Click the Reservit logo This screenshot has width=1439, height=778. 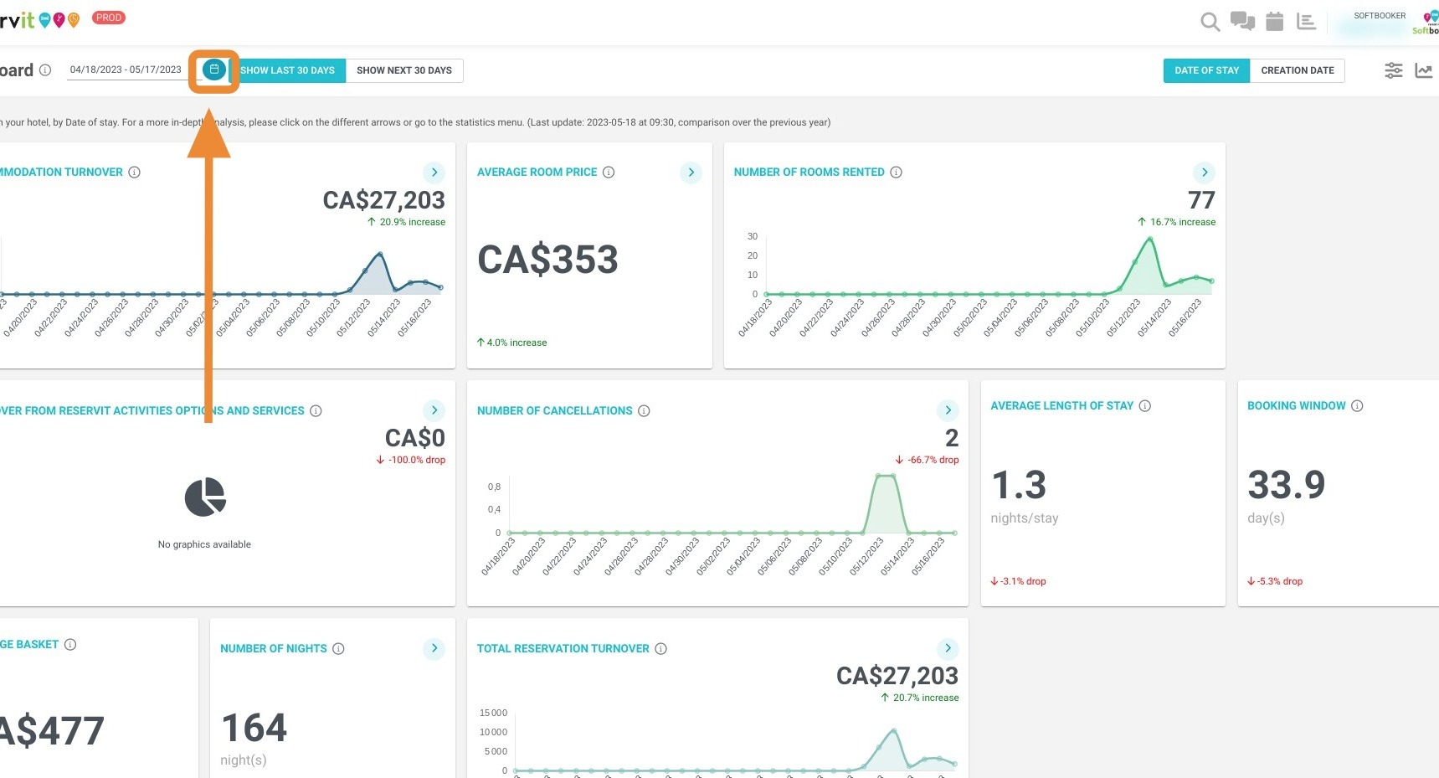click(x=40, y=19)
